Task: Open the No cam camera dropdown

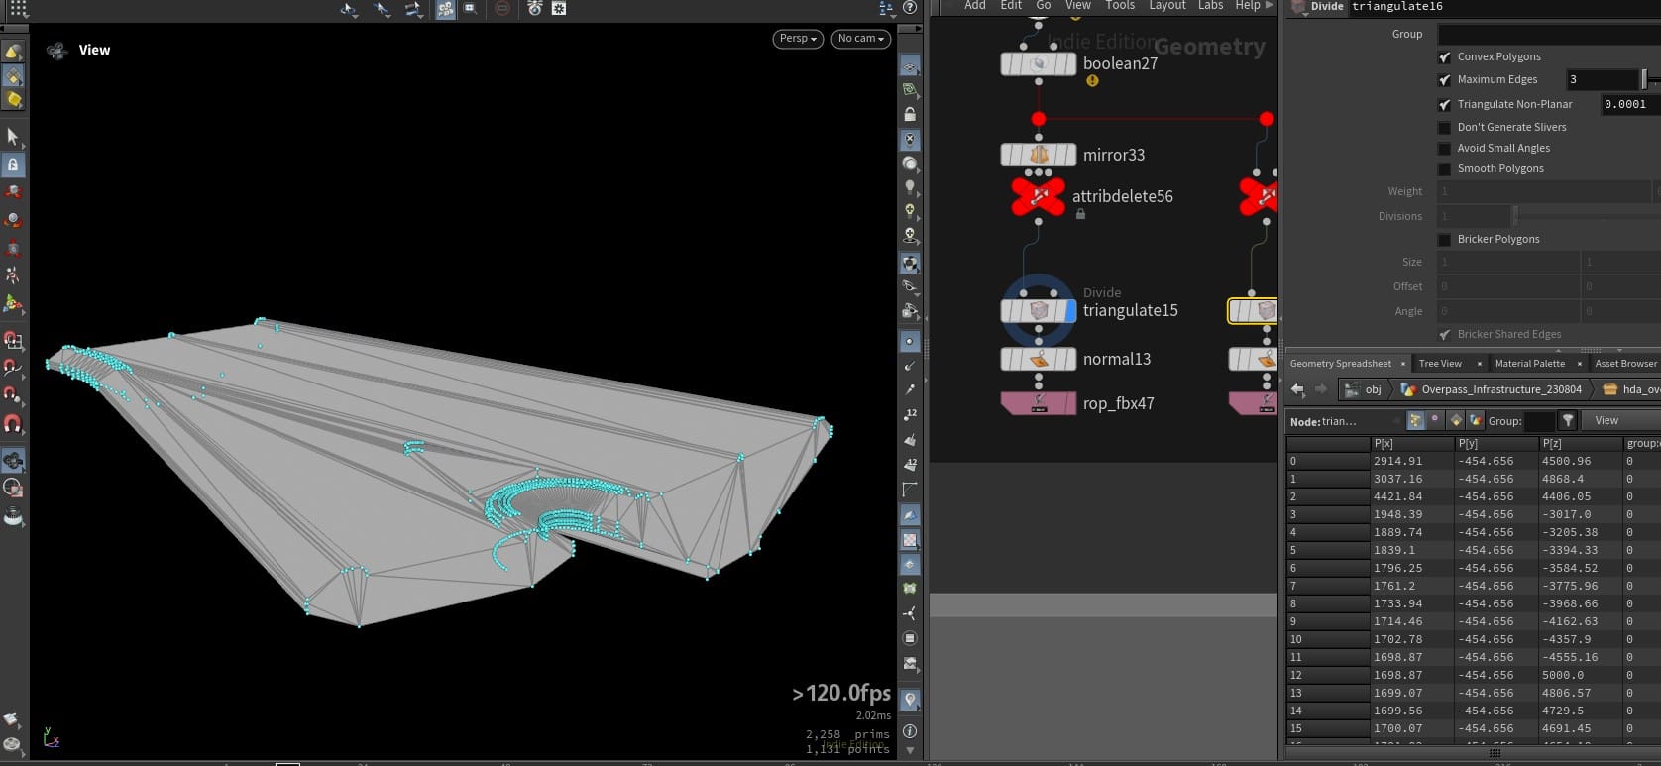Action: 861,39
